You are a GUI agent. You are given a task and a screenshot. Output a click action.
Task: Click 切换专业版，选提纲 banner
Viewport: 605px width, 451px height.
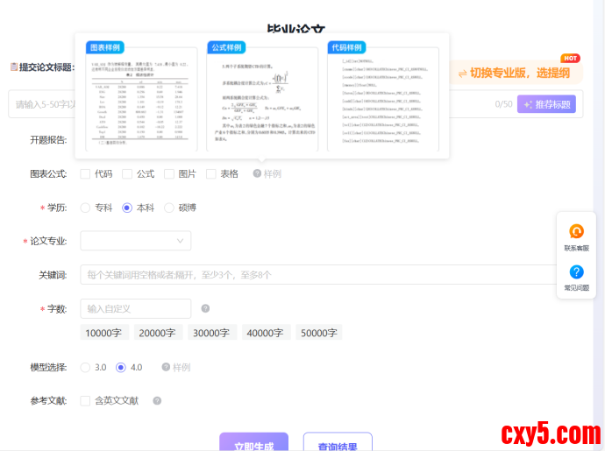[x=516, y=73]
